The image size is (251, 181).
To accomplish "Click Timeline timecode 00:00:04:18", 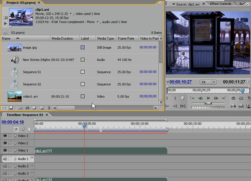I will pos(13,122).
